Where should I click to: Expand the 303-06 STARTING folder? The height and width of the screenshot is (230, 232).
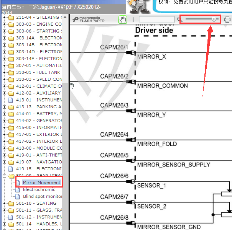click(x=4, y=31)
